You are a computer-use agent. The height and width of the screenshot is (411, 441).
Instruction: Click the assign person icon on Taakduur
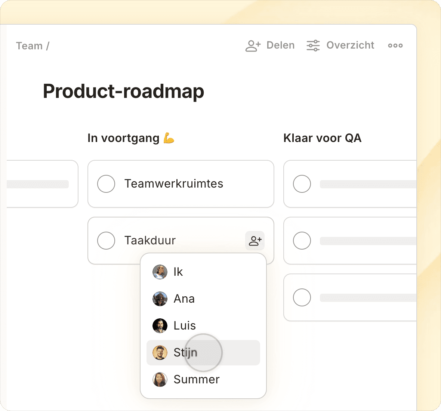pos(255,241)
